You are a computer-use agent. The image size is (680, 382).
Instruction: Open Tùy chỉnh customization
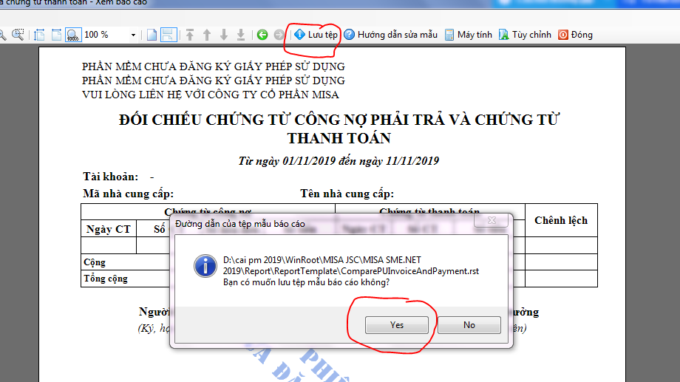click(525, 35)
